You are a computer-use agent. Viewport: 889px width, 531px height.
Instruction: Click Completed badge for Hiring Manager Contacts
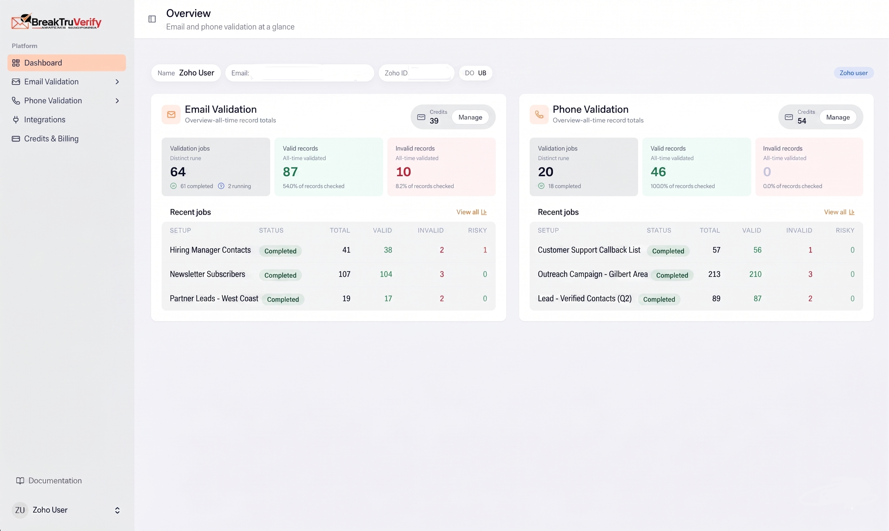[x=280, y=251]
